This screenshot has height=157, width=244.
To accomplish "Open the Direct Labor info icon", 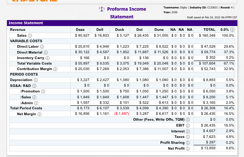I will click(x=42, y=47).
